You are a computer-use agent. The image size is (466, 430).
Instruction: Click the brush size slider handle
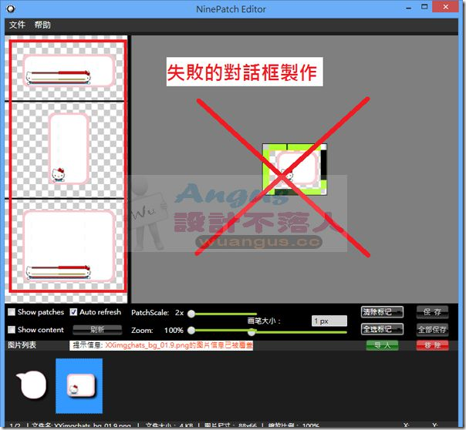pyautogui.click(x=252, y=332)
